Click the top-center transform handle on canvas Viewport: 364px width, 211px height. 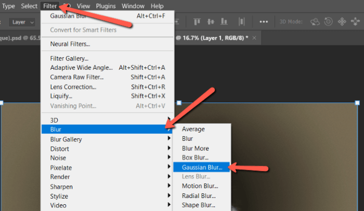[x=179, y=103]
